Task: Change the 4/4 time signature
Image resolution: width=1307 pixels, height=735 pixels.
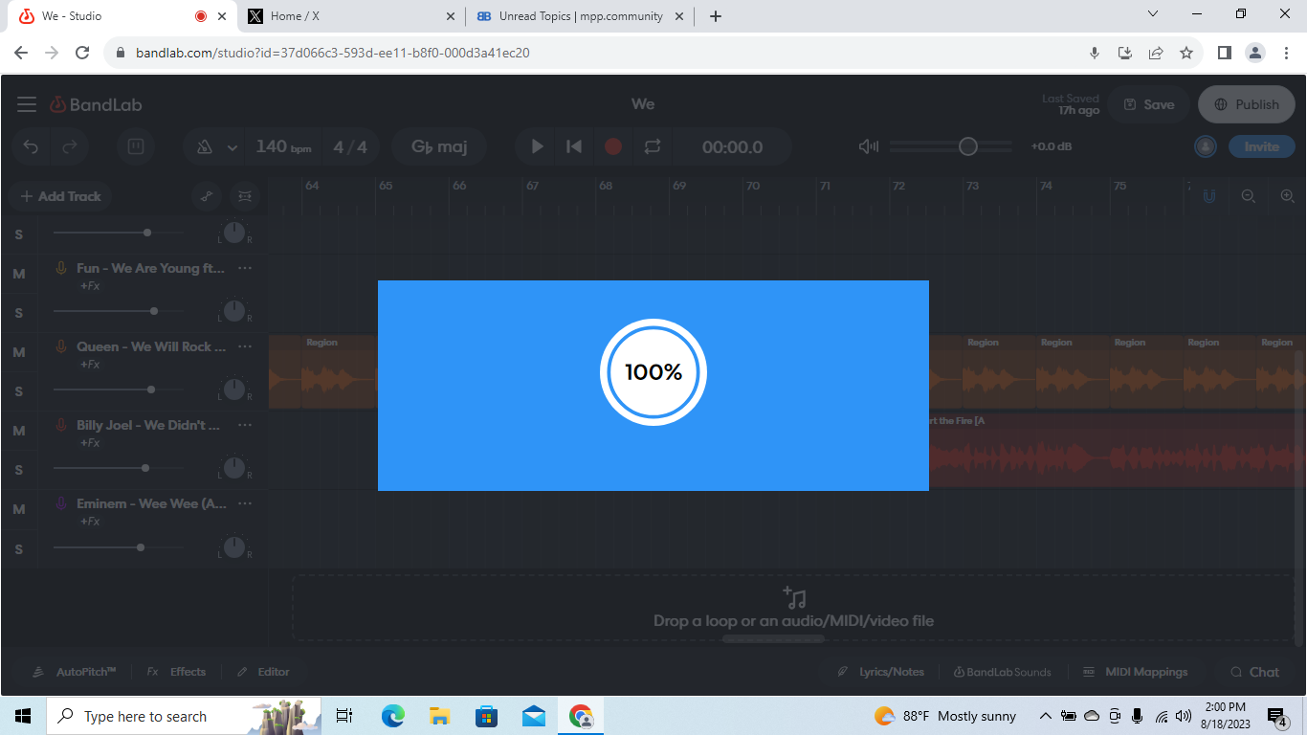Action: [x=350, y=146]
